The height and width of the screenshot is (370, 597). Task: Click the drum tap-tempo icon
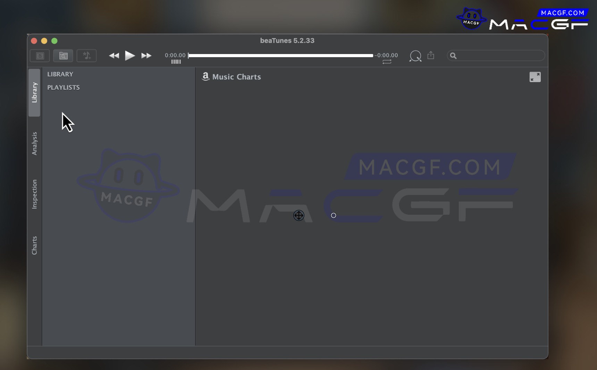tap(415, 56)
